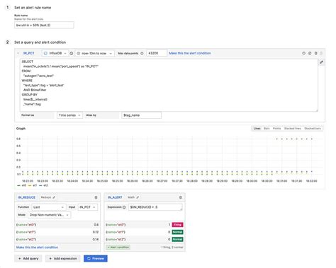Click the Add expression button

pos(63,259)
